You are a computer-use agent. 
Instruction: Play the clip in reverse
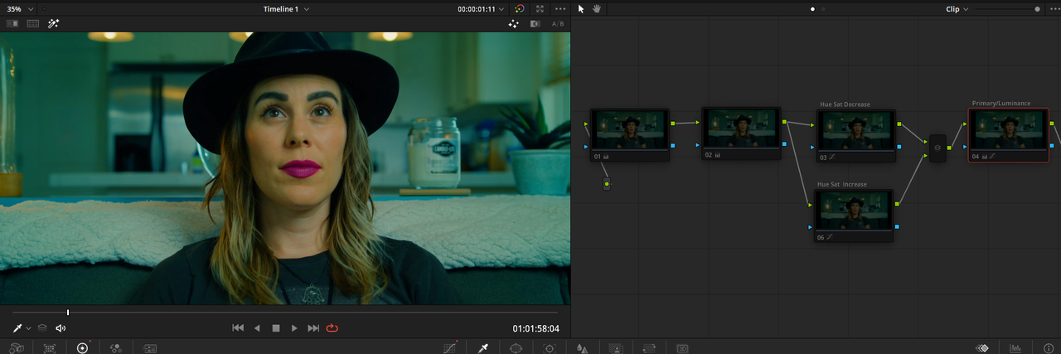tap(257, 328)
